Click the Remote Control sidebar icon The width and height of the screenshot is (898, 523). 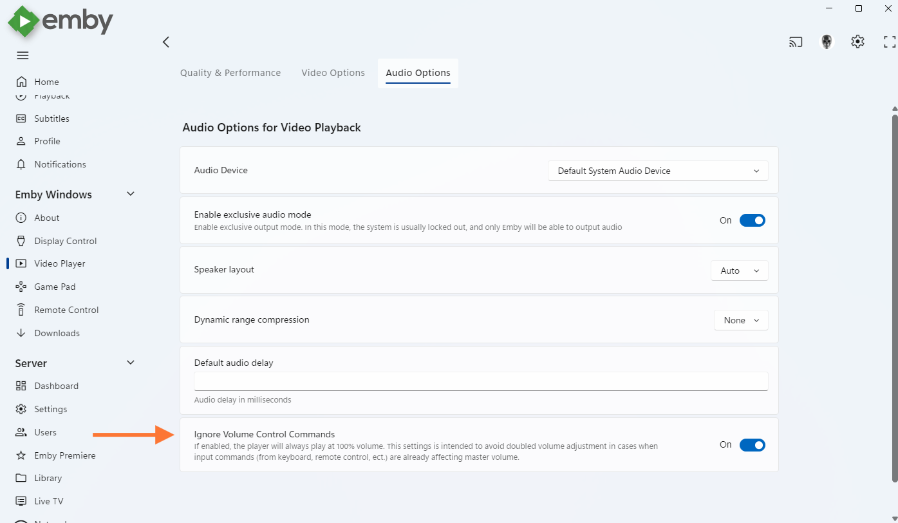pyautogui.click(x=21, y=310)
